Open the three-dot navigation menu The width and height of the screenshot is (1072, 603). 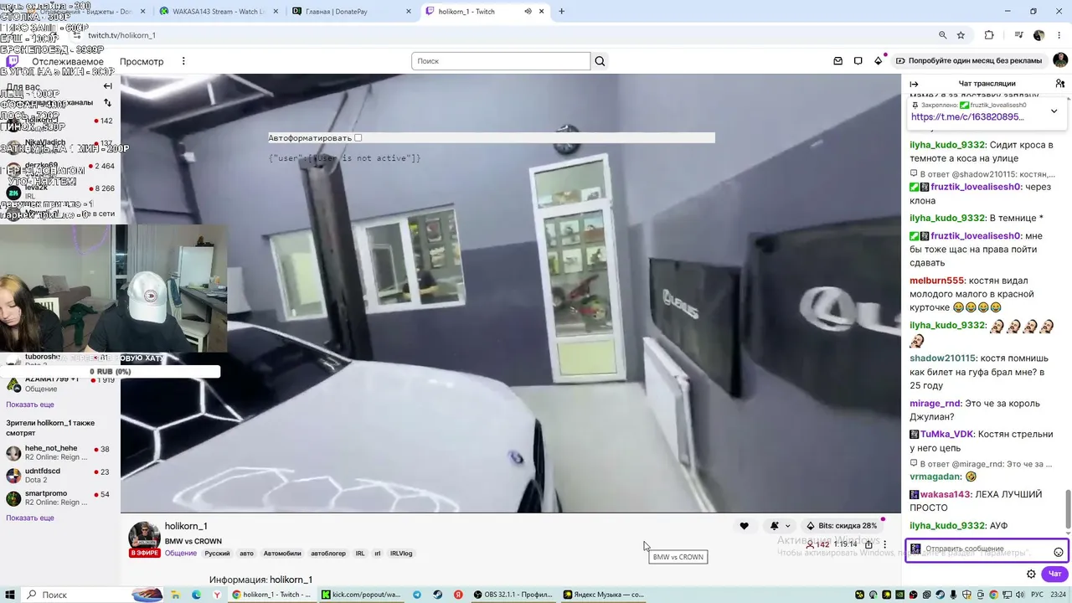(x=183, y=61)
